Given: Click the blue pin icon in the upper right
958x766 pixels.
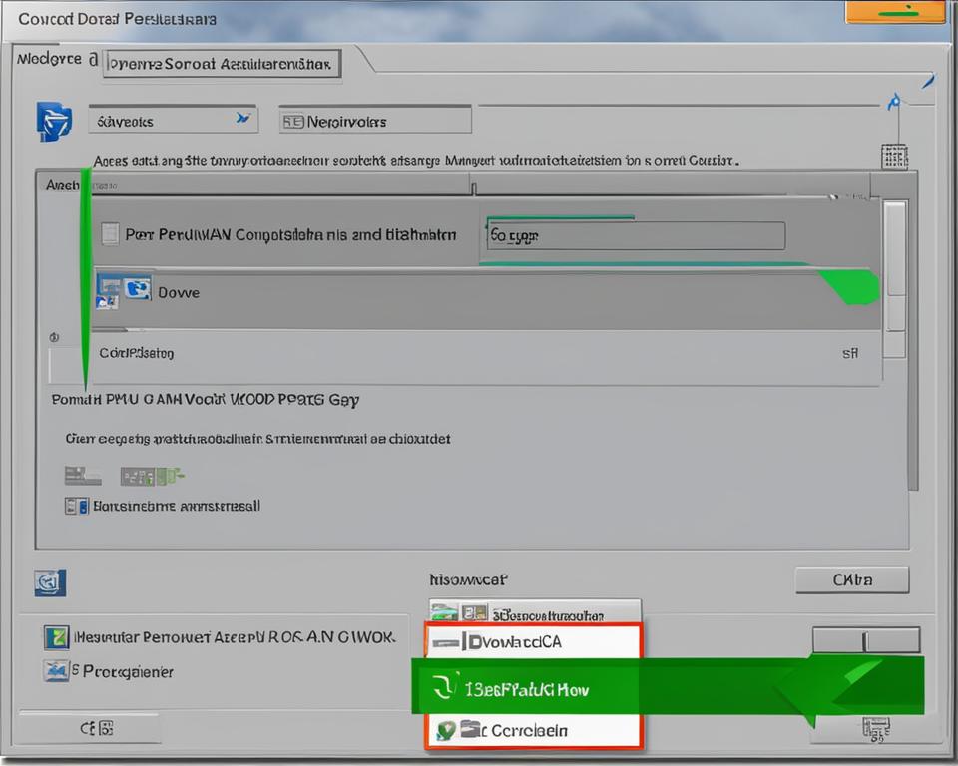Looking at the screenshot, I should [894, 102].
